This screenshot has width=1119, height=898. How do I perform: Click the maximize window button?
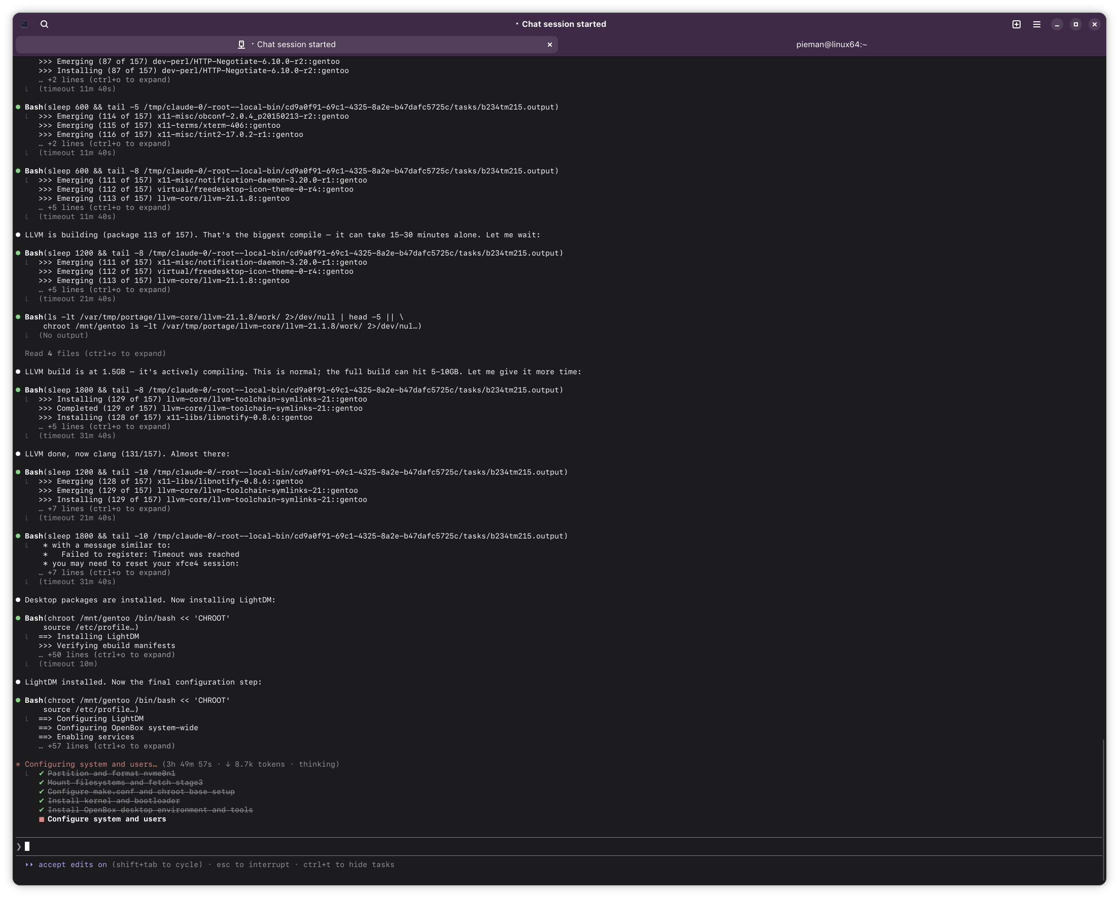pos(1075,24)
